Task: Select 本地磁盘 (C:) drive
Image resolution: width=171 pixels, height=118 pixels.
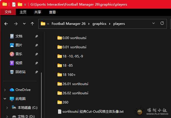Action: tap(27, 108)
